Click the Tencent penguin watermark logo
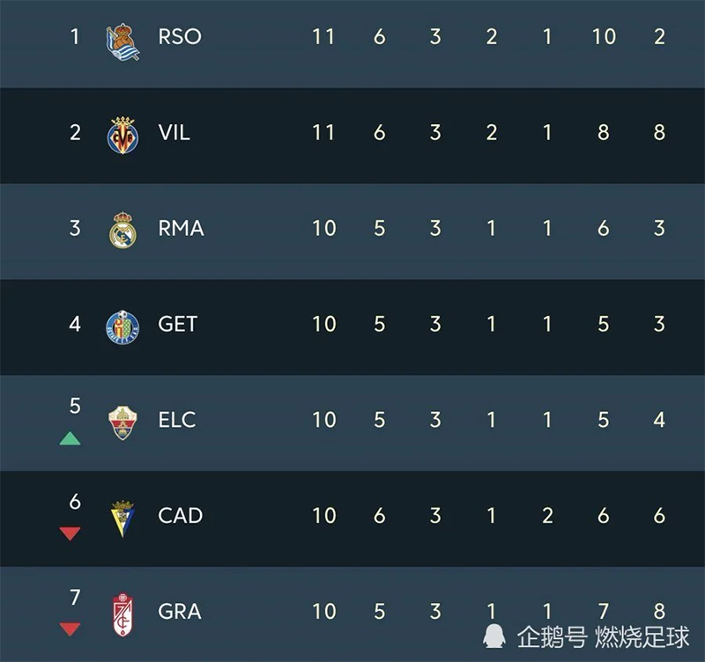The image size is (705, 662). point(493,636)
